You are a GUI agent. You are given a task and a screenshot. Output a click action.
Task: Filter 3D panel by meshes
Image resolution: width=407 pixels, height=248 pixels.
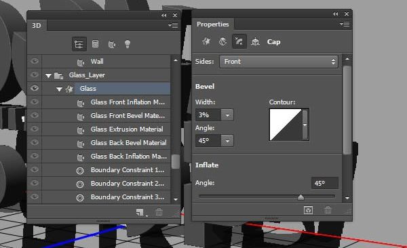tap(95, 44)
